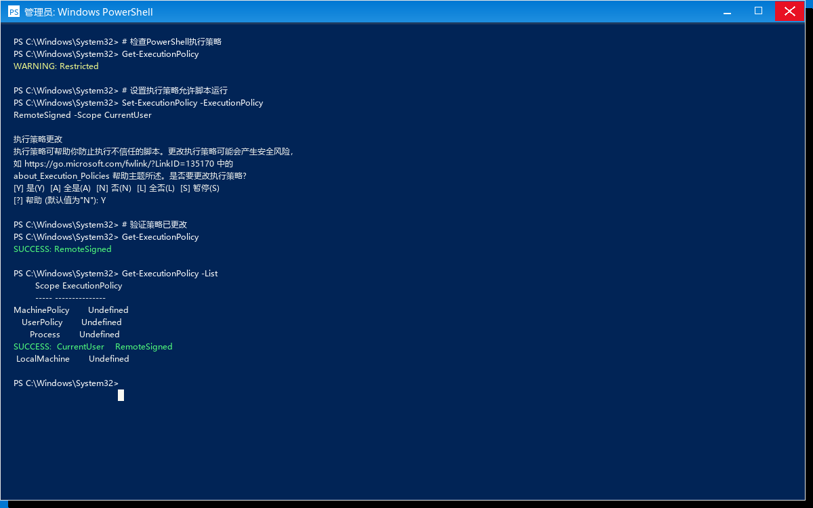813x508 pixels.
Task: Click the '[N] 否(N)' option text
Action: point(114,188)
